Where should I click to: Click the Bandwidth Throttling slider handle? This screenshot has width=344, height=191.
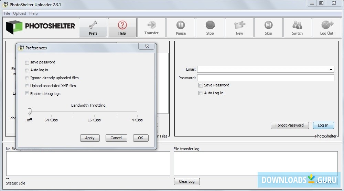[30, 111]
